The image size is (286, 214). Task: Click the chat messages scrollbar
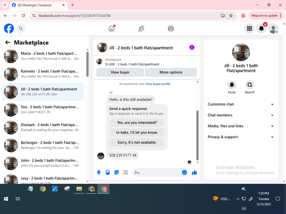tap(197, 135)
